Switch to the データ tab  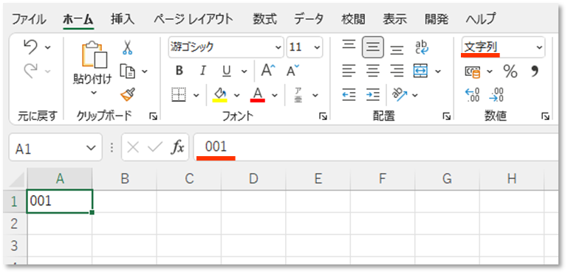point(309,18)
